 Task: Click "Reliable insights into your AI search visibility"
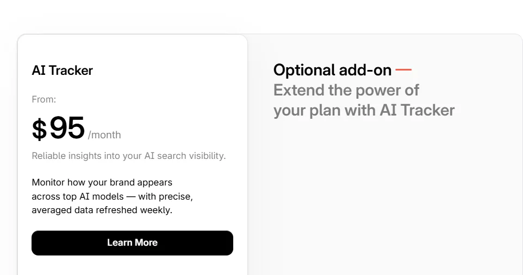[x=128, y=156]
